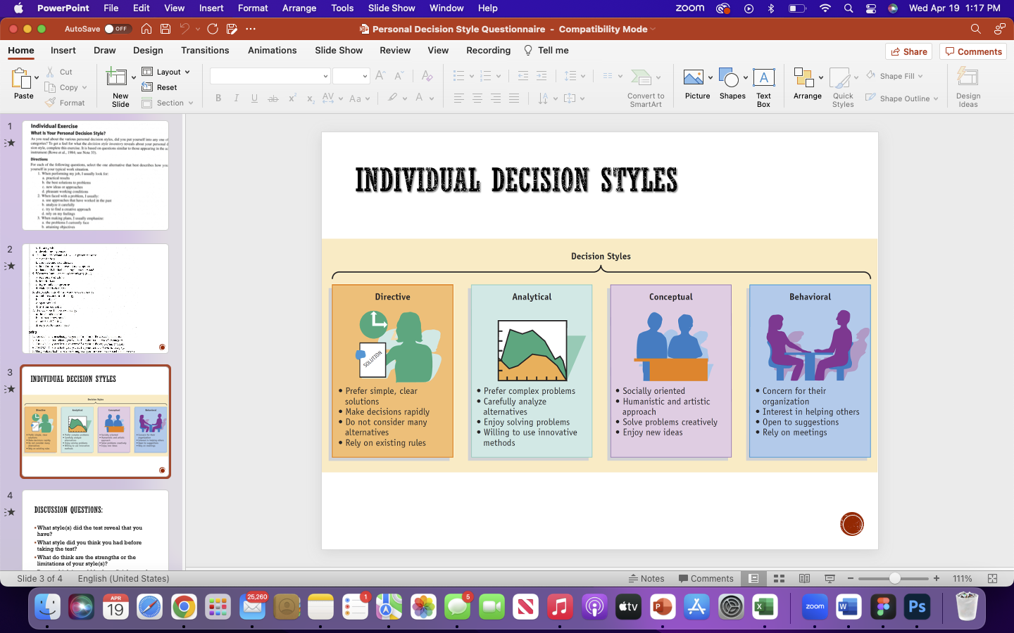1014x633 pixels.
Task: Fit slide to current window
Action: [x=992, y=578]
